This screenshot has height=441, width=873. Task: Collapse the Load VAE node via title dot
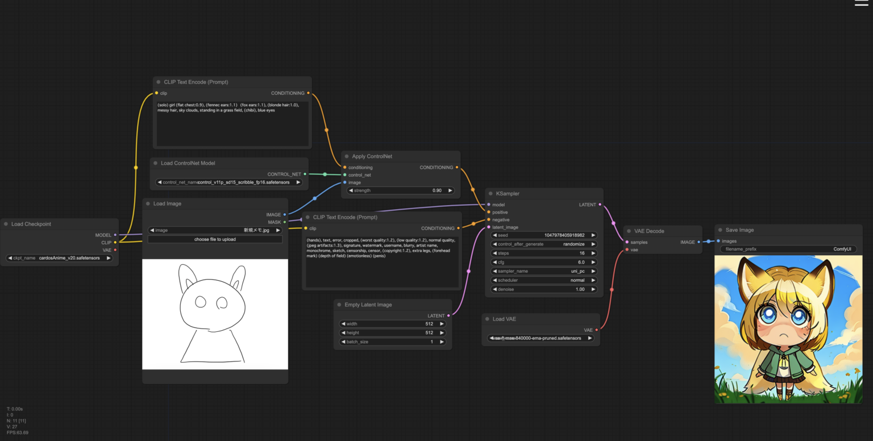pyautogui.click(x=487, y=319)
